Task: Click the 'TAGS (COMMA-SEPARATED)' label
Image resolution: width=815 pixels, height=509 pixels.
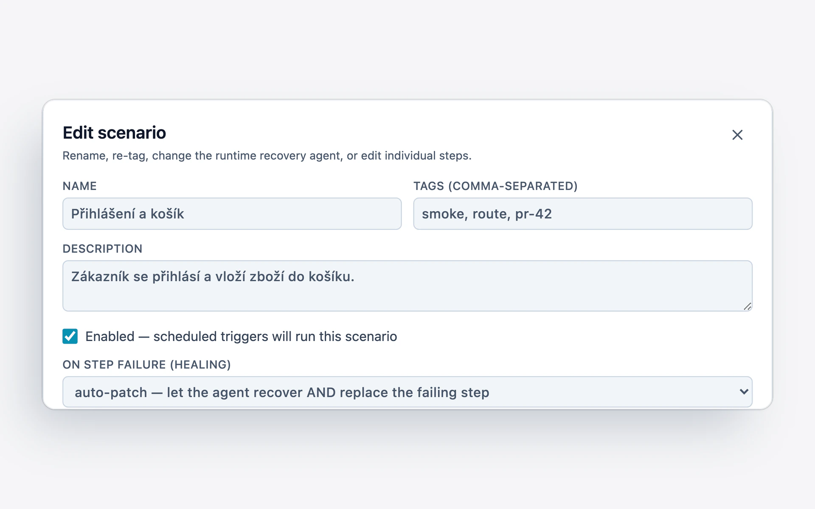Action: [x=495, y=186]
